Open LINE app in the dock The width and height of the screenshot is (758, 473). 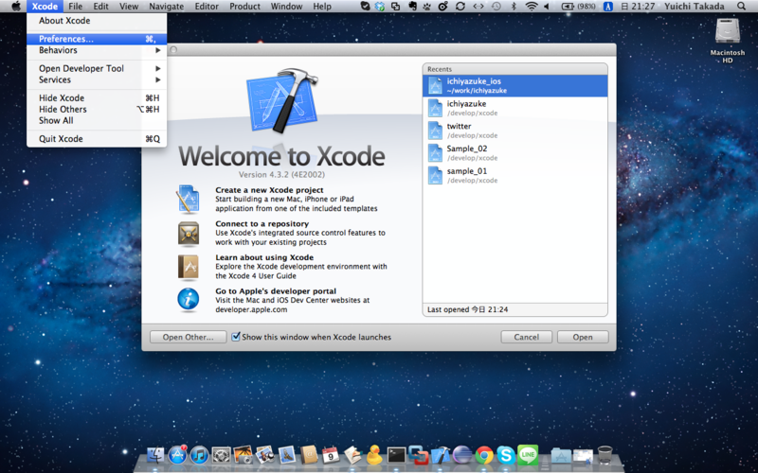coord(528,455)
